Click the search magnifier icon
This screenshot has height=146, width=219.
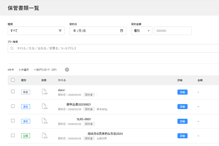pos(12,48)
